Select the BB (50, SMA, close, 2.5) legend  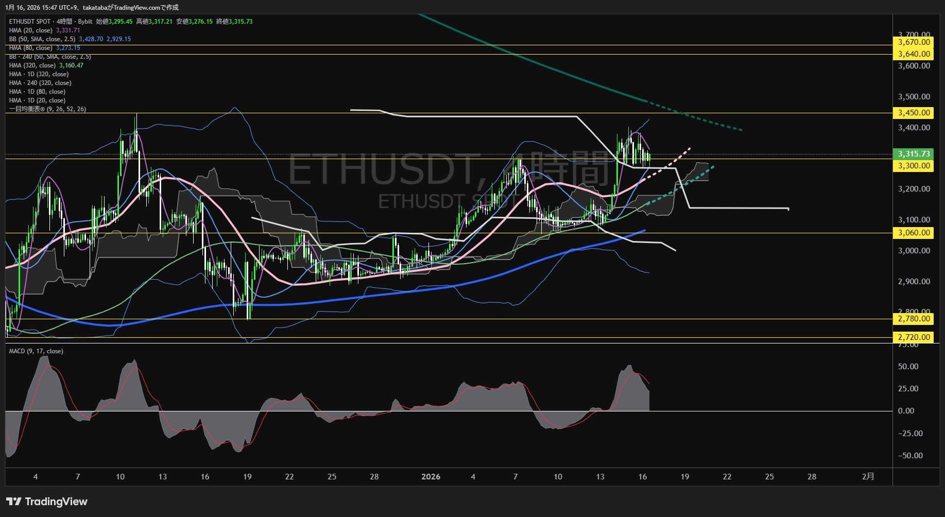(42, 39)
